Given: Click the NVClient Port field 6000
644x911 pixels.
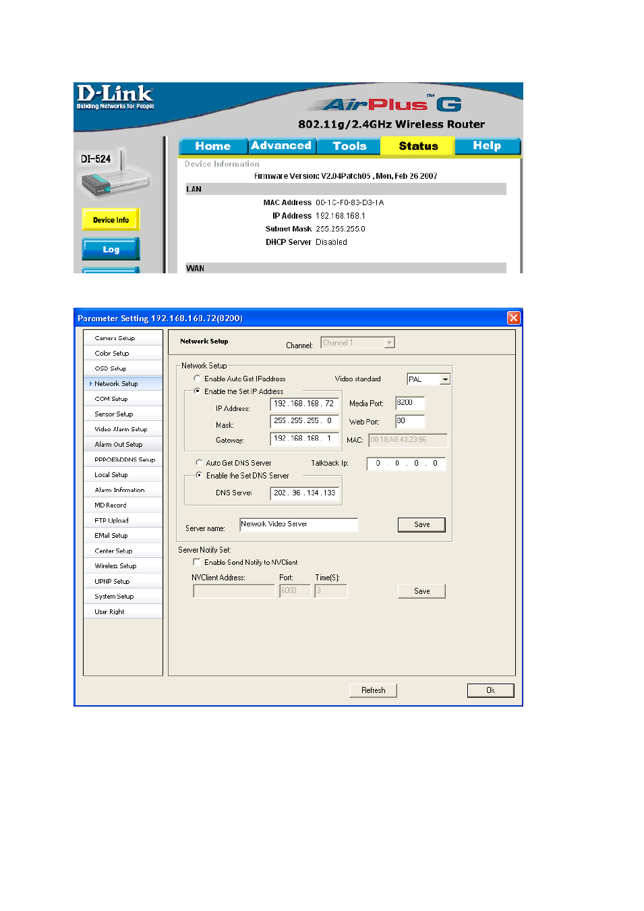Looking at the screenshot, I should (295, 591).
